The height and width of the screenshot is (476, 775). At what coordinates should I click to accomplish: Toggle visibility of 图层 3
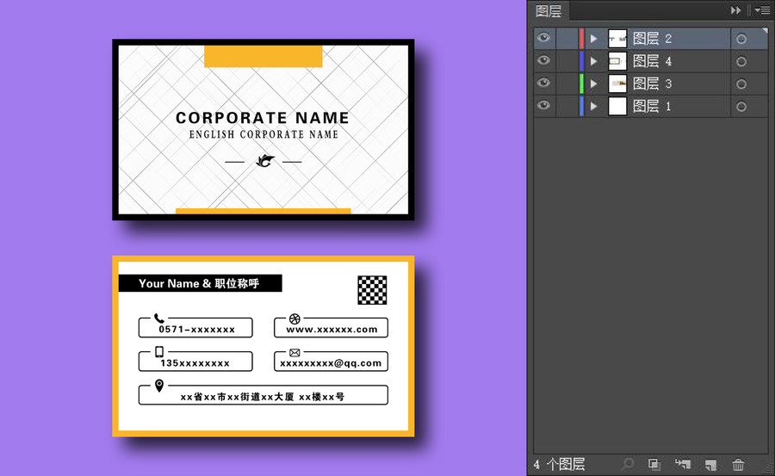(543, 83)
